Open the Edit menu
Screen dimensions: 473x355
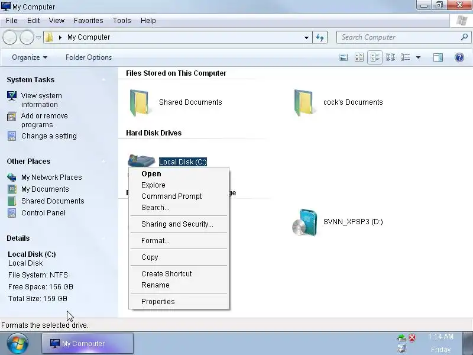pos(33,21)
